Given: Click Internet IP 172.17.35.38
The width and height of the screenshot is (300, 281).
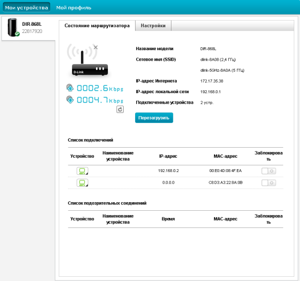Looking at the screenshot, I should 212,81.
